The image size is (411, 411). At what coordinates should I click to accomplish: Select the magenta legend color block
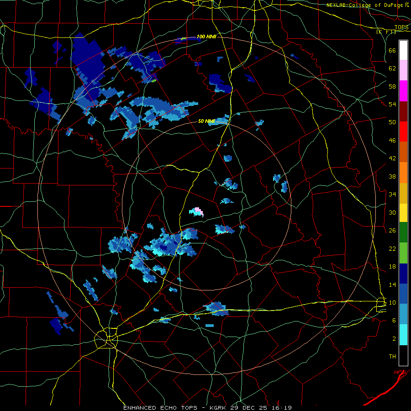(x=403, y=91)
